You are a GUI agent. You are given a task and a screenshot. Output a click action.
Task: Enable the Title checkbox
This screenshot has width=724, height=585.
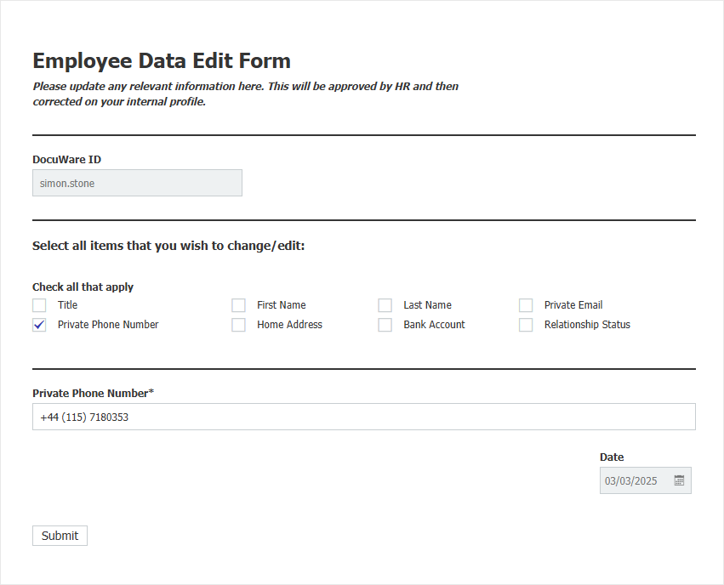pyautogui.click(x=38, y=304)
